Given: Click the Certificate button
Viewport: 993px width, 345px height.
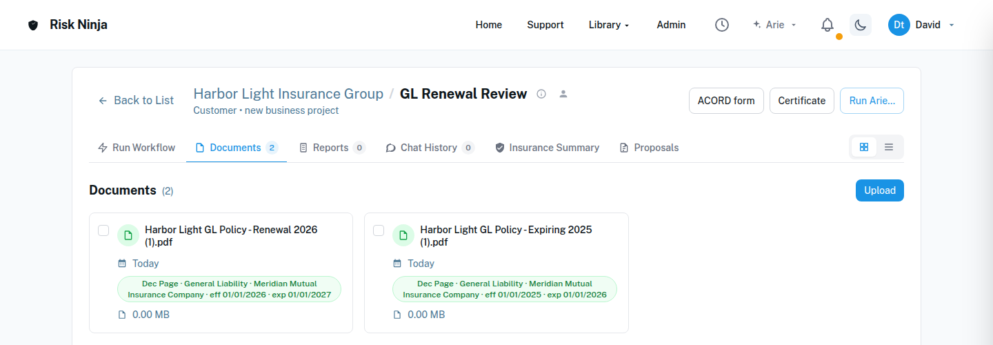Looking at the screenshot, I should point(802,101).
